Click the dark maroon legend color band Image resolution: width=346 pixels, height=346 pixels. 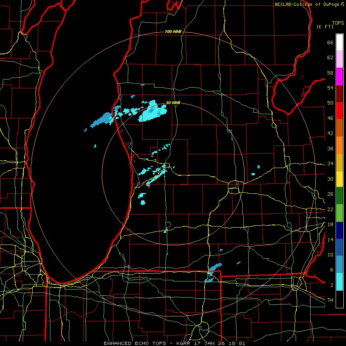(x=339, y=93)
